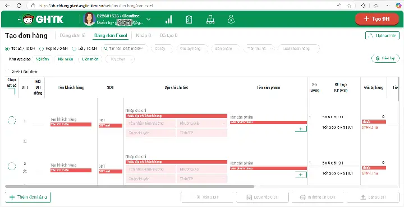Screen dimensions: 404x207
Task: Open the Thiết lập settings button
Action: point(385,58)
